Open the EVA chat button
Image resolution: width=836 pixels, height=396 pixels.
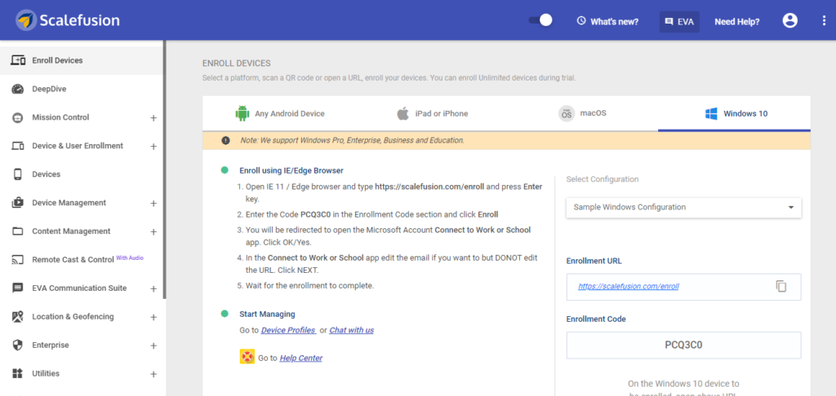point(679,22)
